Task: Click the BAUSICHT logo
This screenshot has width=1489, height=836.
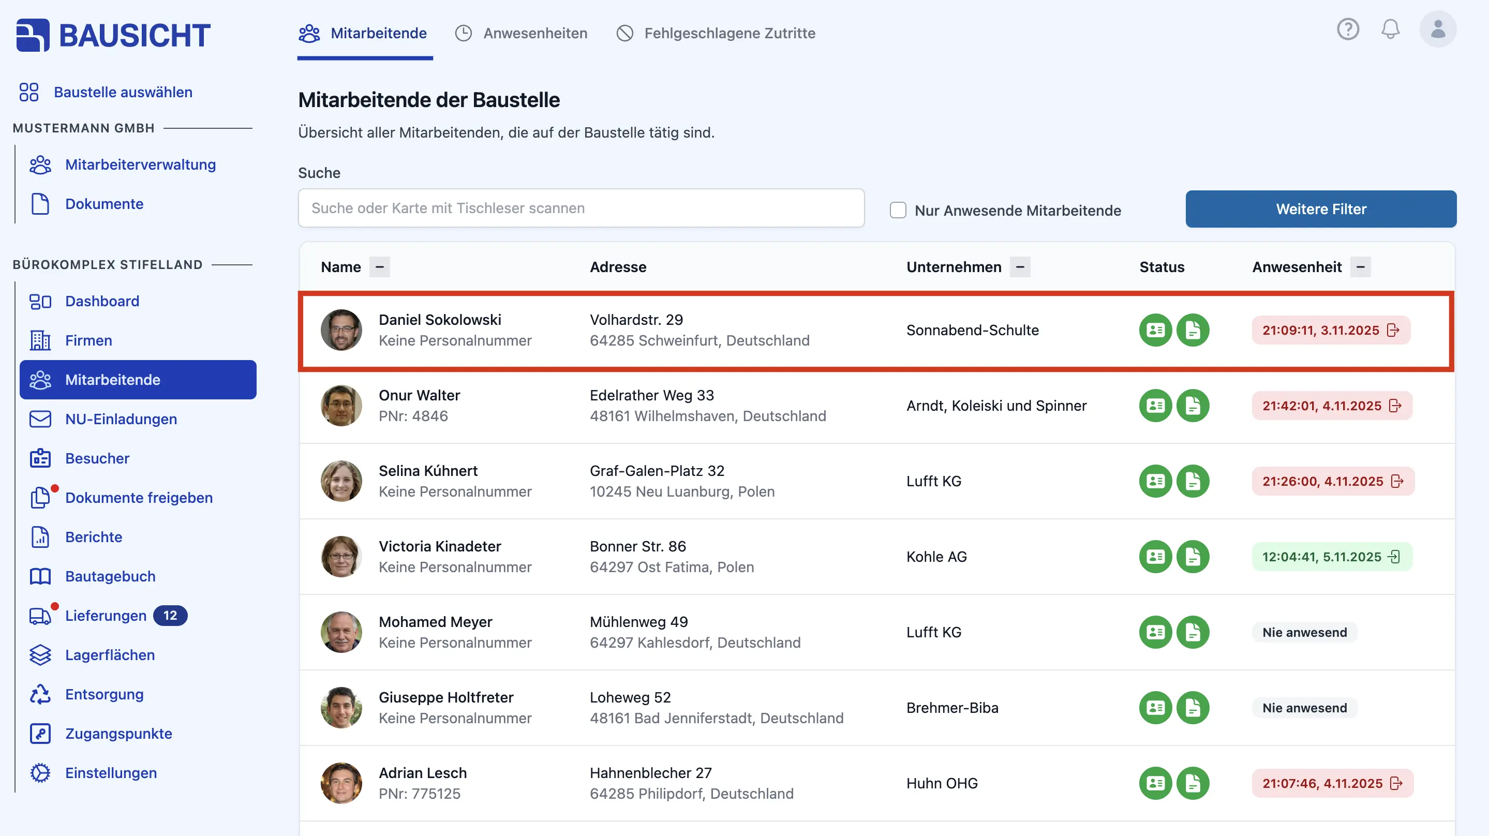Action: click(x=113, y=35)
